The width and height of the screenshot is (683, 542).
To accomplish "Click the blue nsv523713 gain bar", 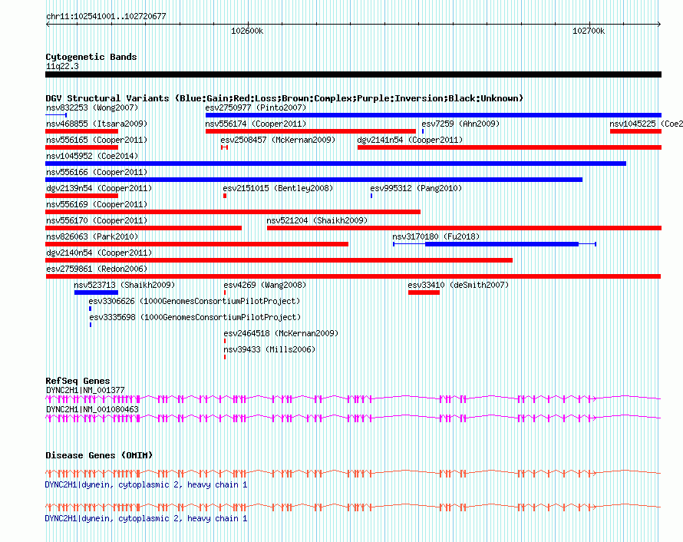I will click(x=96, y=292).
